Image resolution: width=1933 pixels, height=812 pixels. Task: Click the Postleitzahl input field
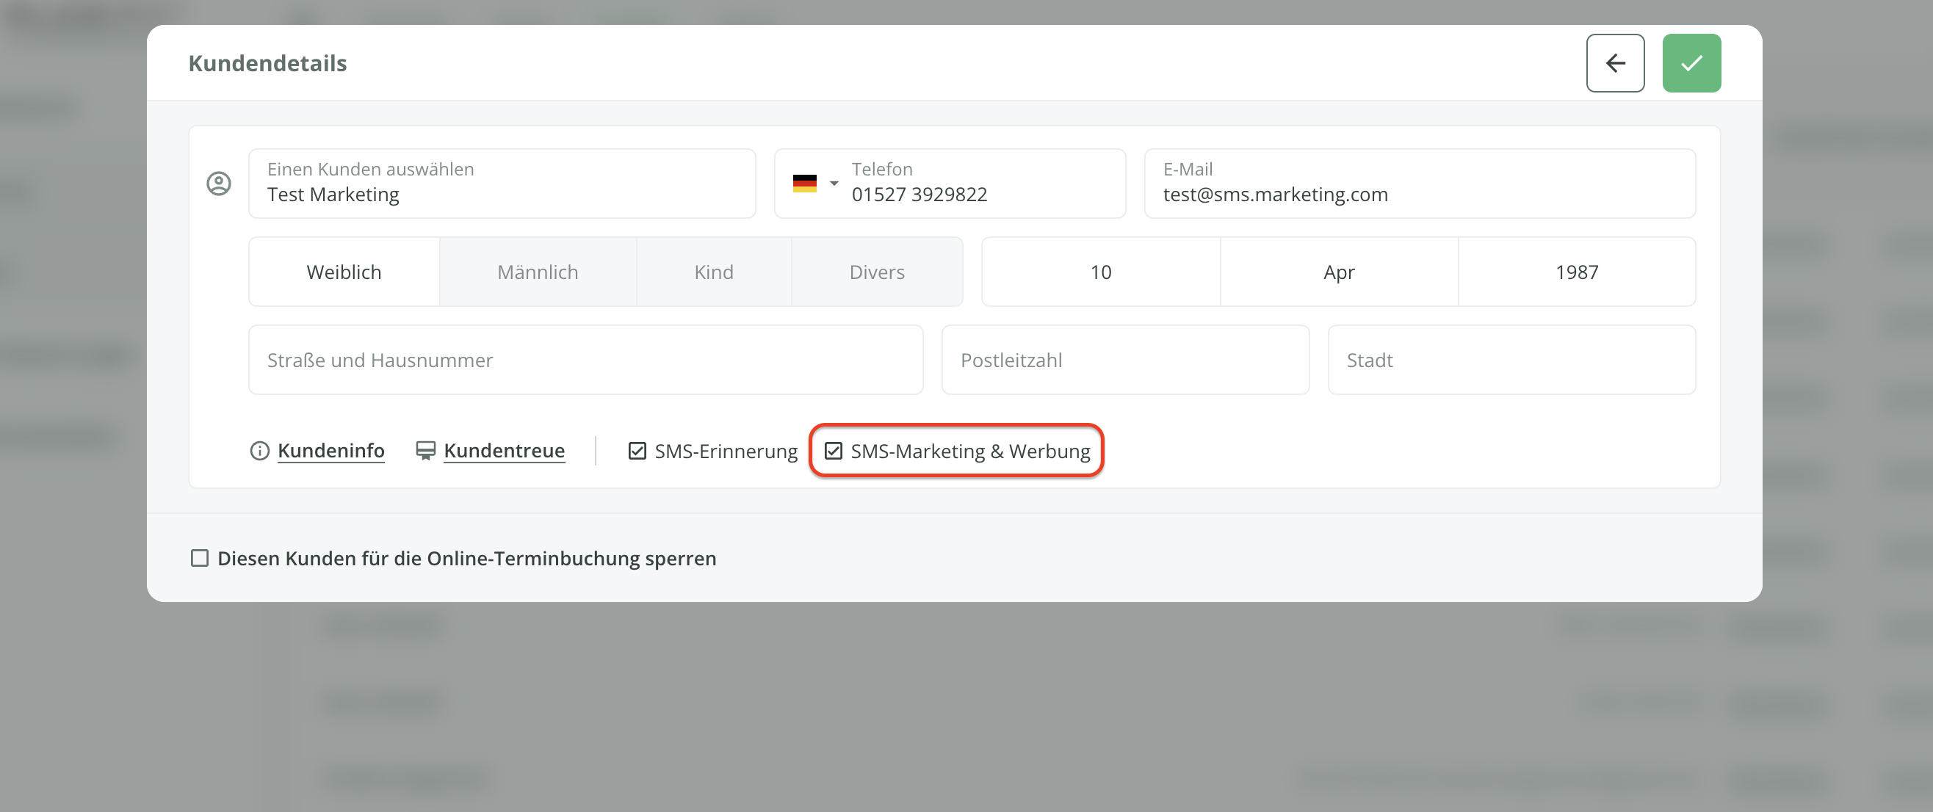click(1124, 360)
